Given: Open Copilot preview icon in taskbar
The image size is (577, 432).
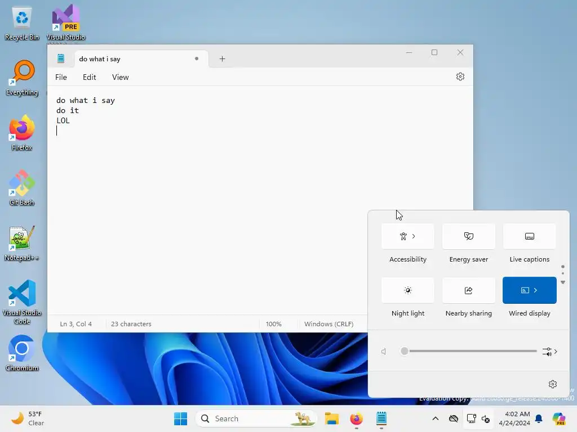Looking at the screenshot, I should (559, 418).
